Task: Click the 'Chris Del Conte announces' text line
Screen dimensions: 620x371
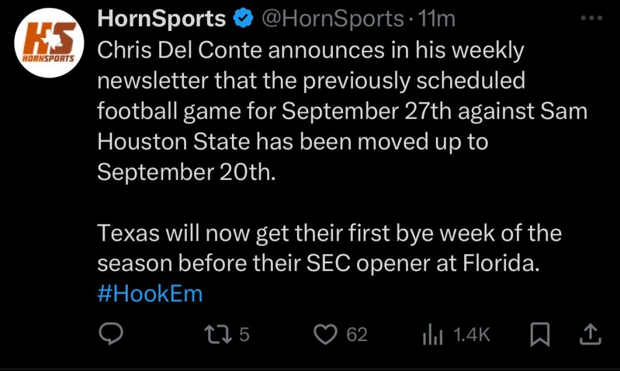Action: 311,51
